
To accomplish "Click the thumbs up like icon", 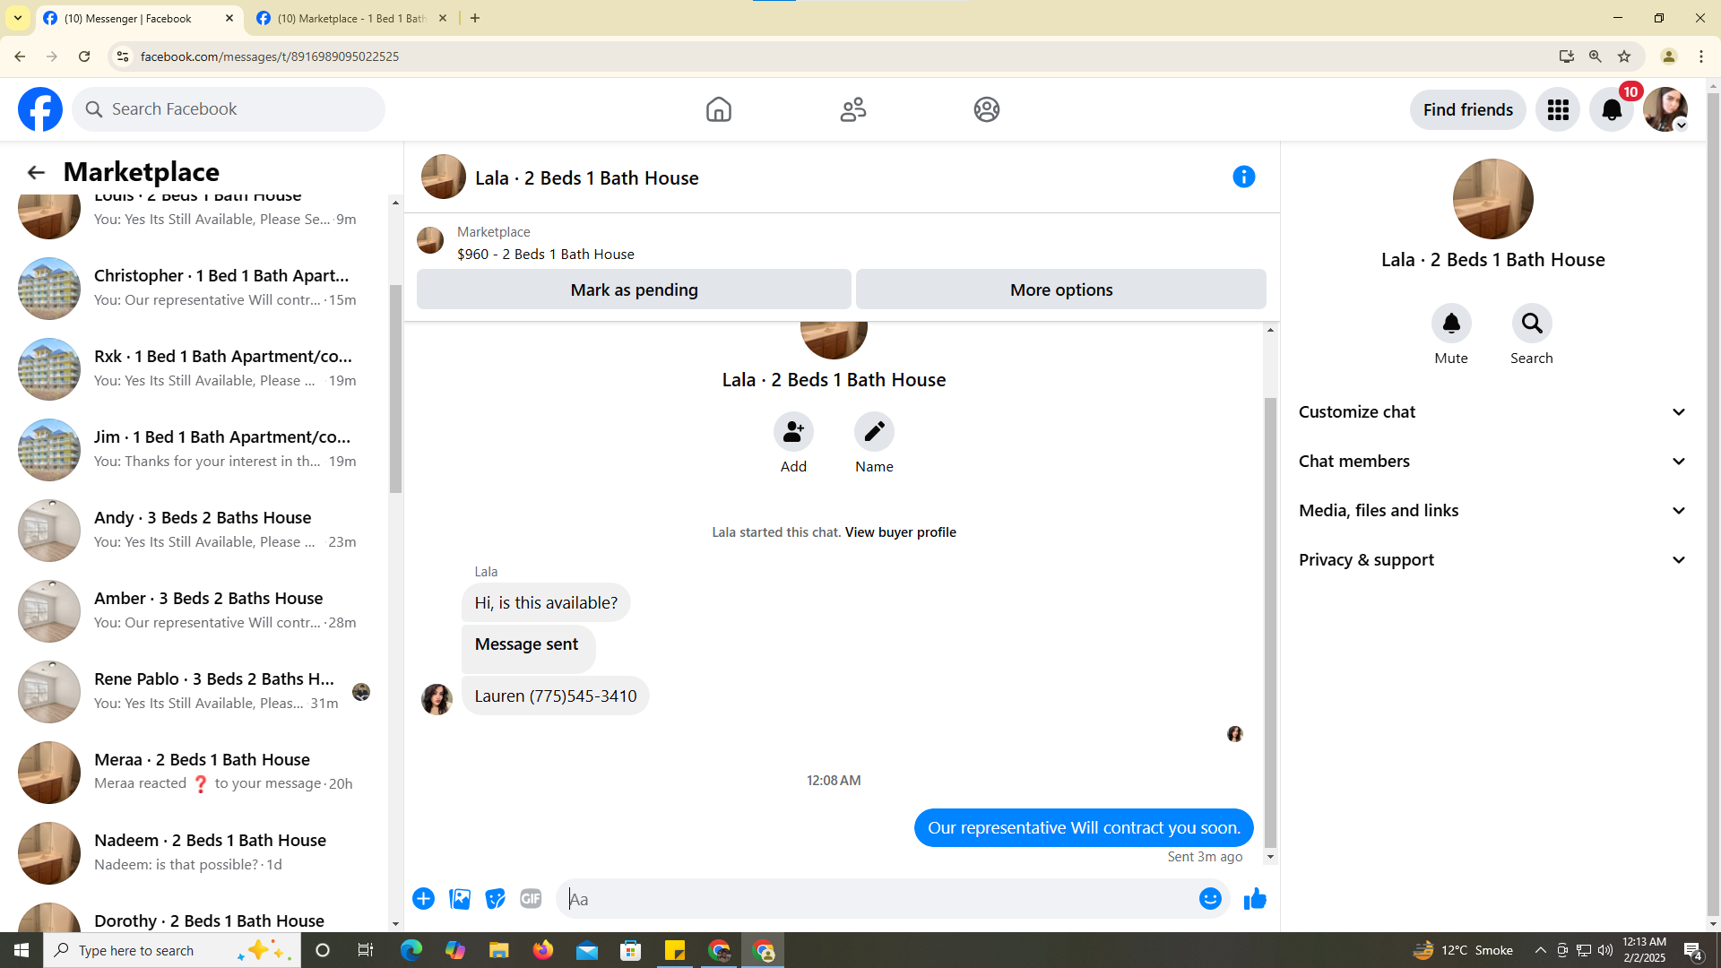I will tap(1255, 898).
